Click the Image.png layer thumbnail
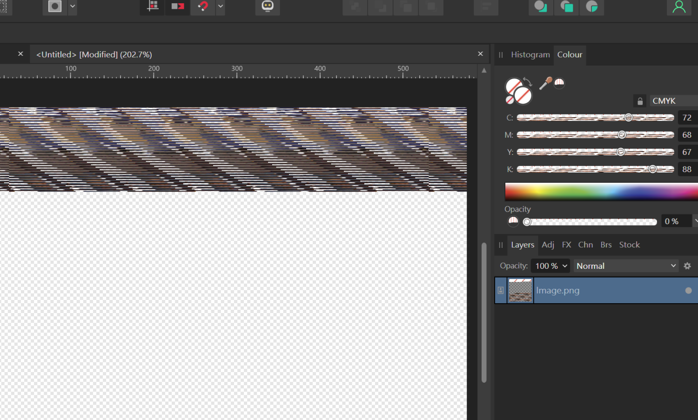Screen dimensions: 698x420 coord(520,290)
